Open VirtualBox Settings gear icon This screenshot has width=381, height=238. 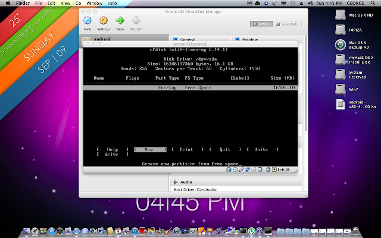click(103, 21)
